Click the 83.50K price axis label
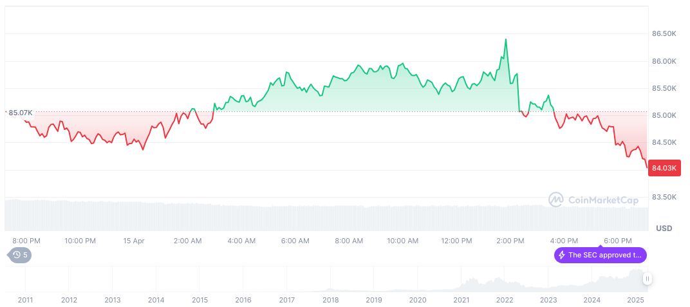This screenshot has width=690, height=307. 664,197
